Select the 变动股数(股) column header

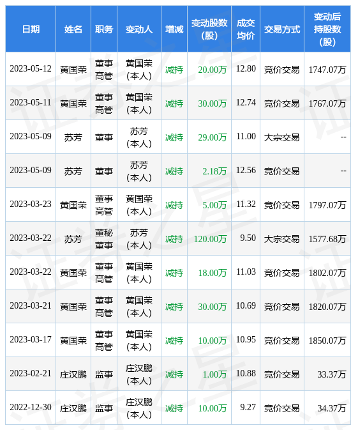tap(209, 29)
